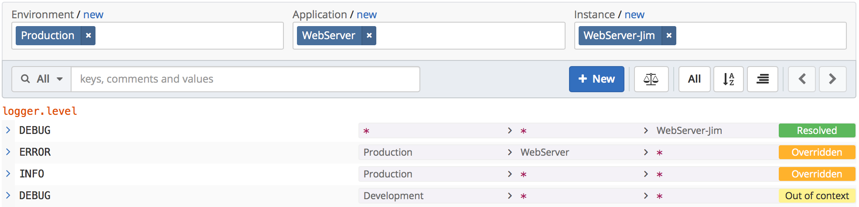Image resolution: width=859 pixels, height=207 pixels.
Task: Click the Overridden badge on ERROR row
Action: tap(817, 152)
